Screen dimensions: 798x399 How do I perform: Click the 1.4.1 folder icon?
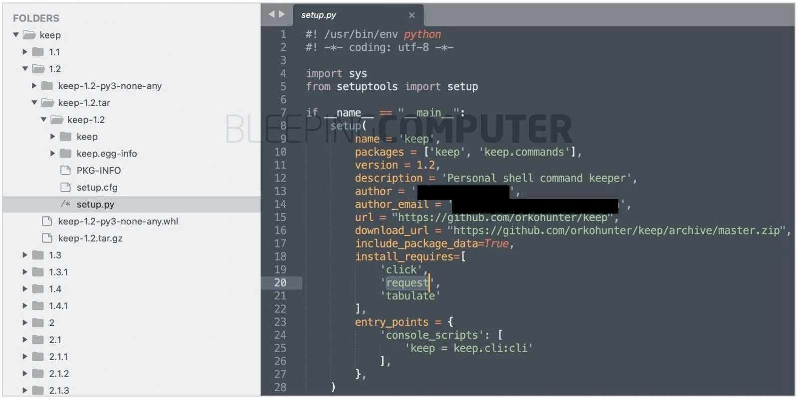point(38,306)
